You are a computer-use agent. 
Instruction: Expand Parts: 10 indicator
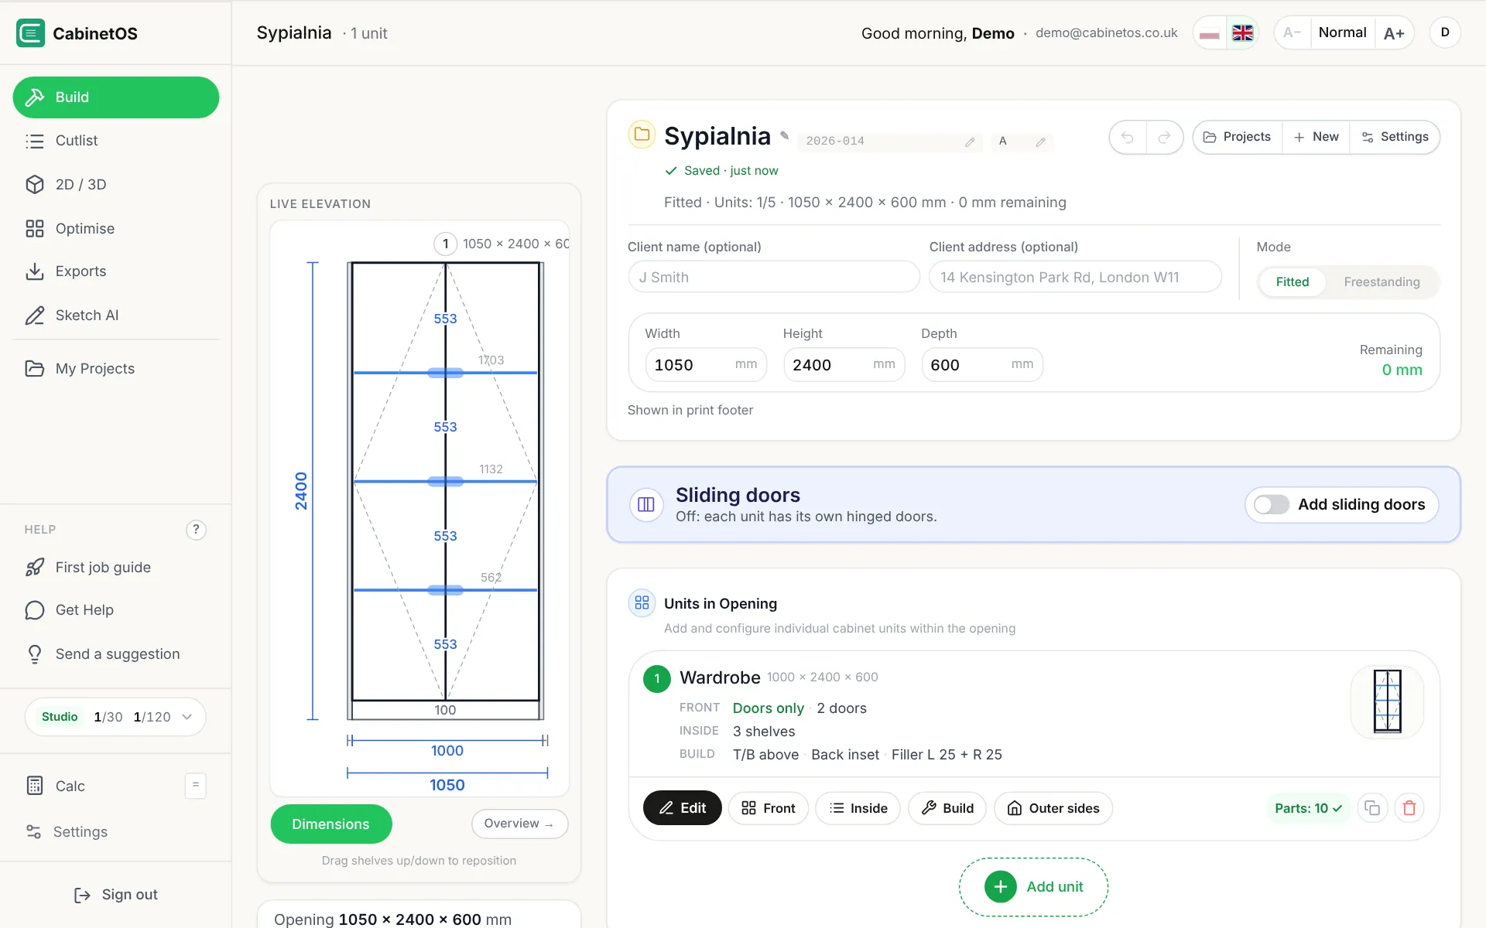tap(1308, 808)
